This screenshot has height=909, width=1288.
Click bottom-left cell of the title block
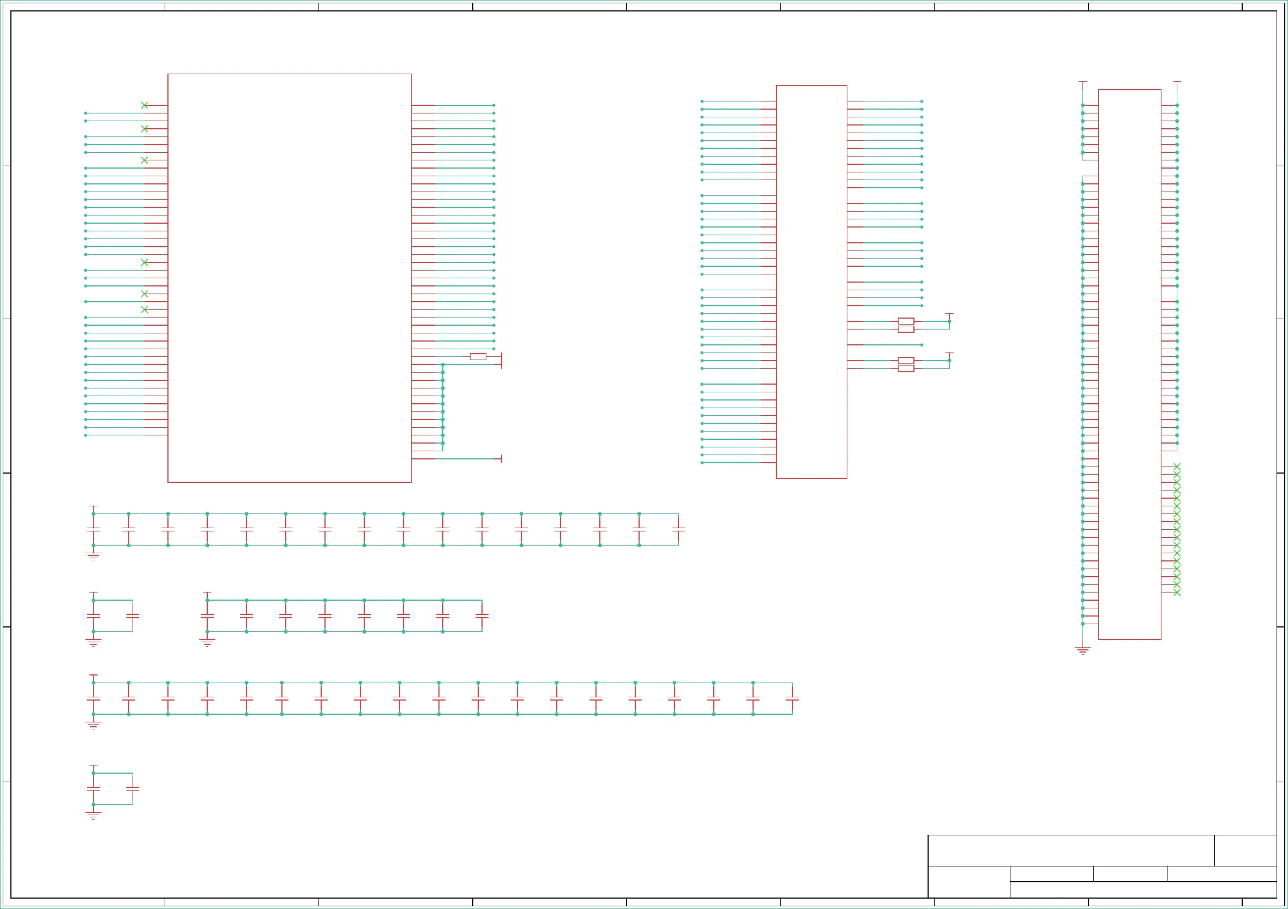click(968, 882)
